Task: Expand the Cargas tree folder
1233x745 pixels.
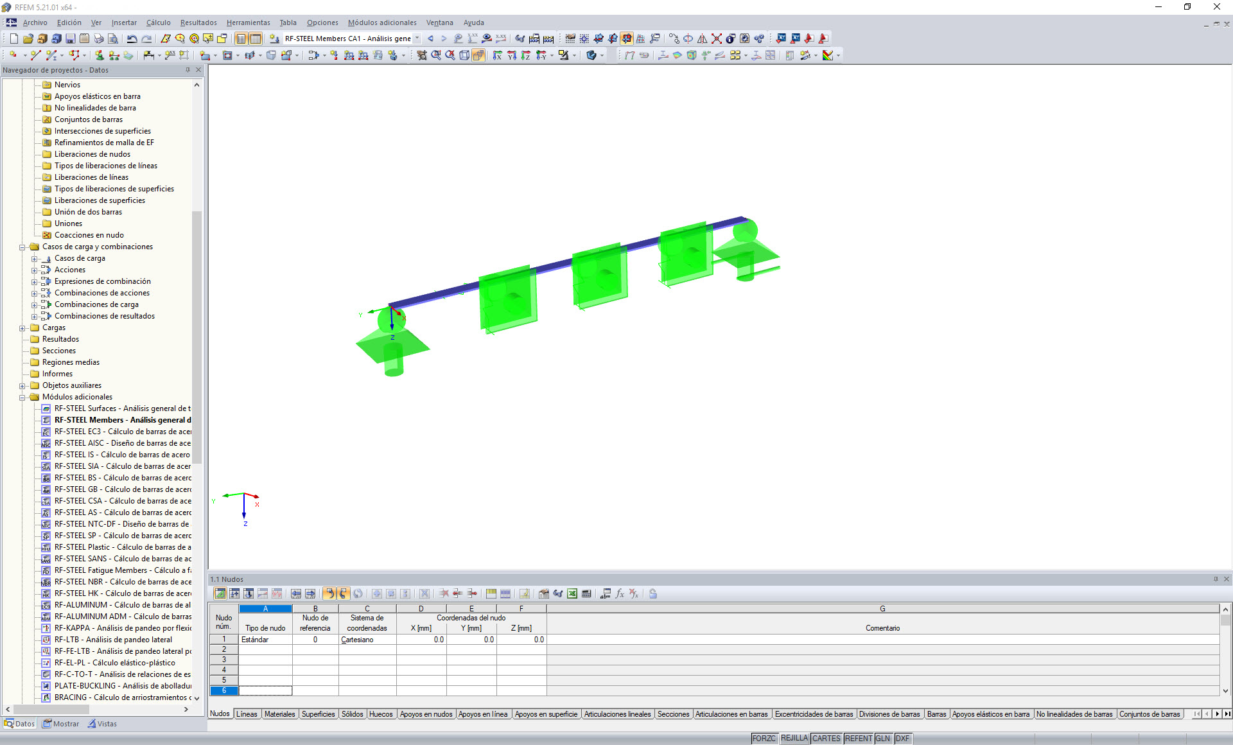Action: pyautogui.click(x=22, y=328)
